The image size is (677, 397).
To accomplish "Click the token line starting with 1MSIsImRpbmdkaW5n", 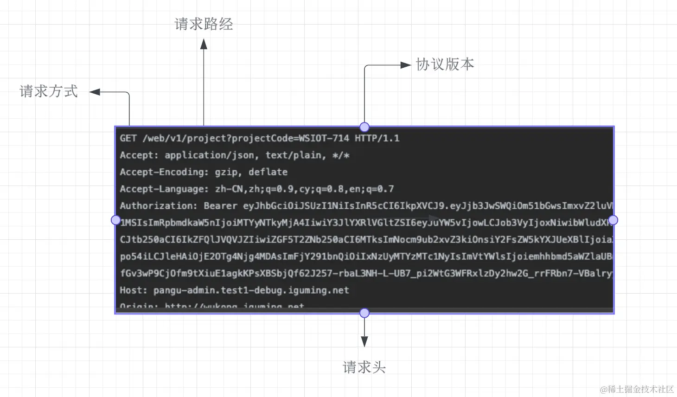I will 366,223.
